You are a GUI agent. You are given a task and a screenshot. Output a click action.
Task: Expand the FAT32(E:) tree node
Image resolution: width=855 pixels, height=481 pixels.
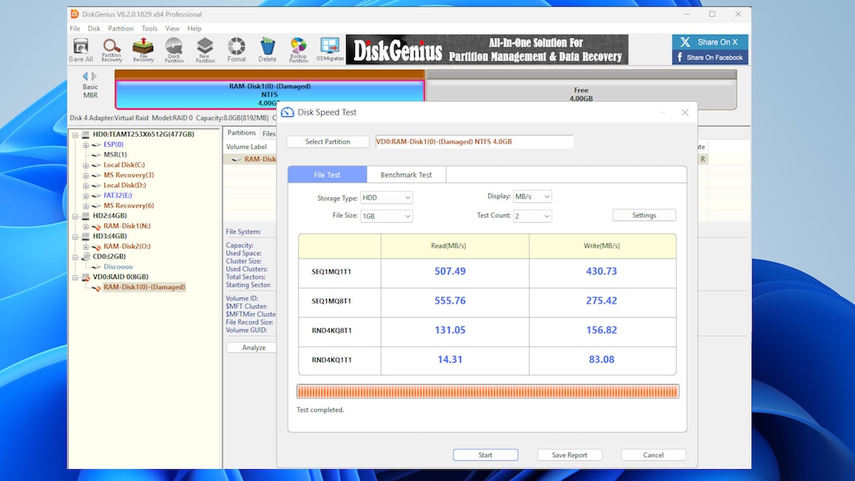tap(86, 195)
